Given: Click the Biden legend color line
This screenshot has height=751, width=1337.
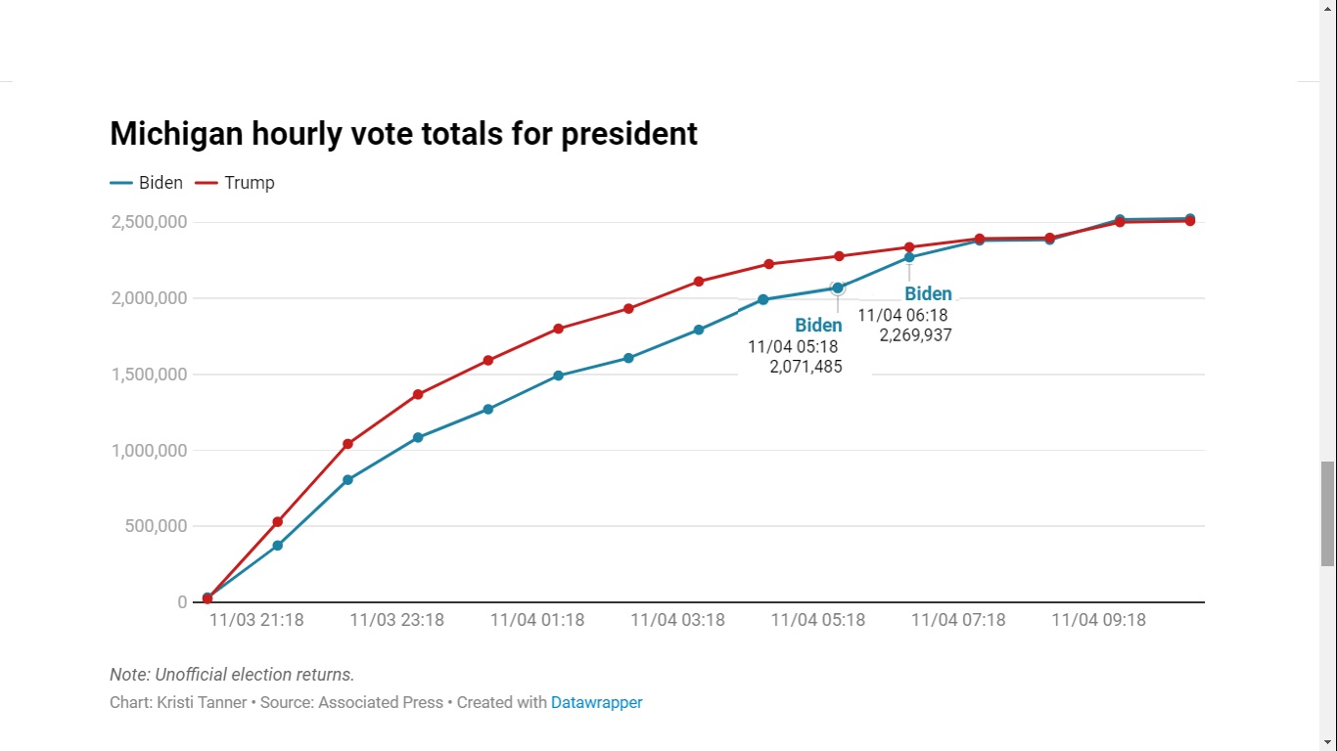Looking at the screenshot, I should (x=121, y=183).
